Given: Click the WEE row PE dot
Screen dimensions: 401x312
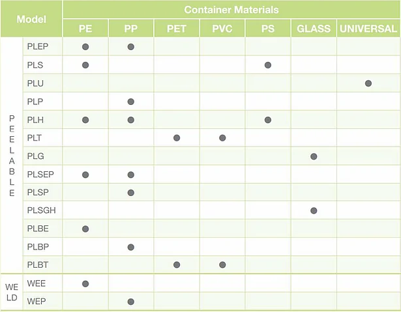Looking at the screenshot, I should pyautogui.click(x=85, y=283).
